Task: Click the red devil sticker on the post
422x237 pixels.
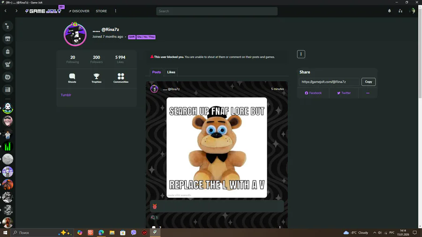Action: tap(155, 207)
